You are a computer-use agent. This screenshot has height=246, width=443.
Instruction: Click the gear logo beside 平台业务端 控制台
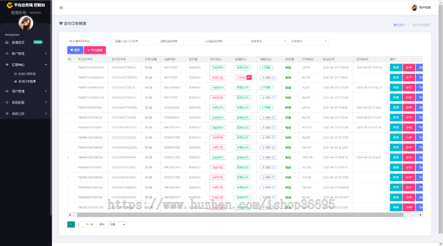(9, 5)
